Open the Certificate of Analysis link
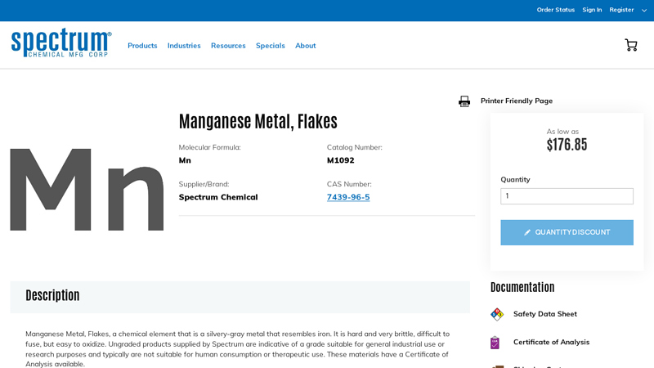Image resolution: width=654 pixels, height=368 pixels. (x=551, y=342)
